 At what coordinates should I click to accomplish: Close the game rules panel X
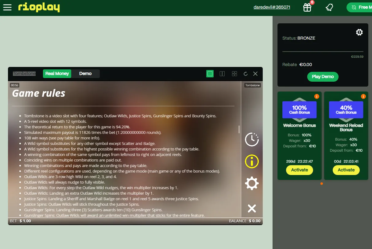tap(252, 209)
